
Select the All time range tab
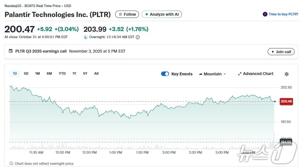pos(96,74)
